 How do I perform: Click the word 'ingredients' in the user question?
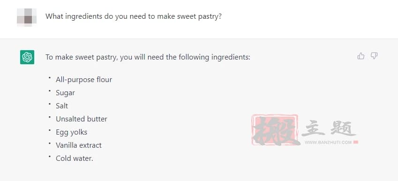coord(84,17)
